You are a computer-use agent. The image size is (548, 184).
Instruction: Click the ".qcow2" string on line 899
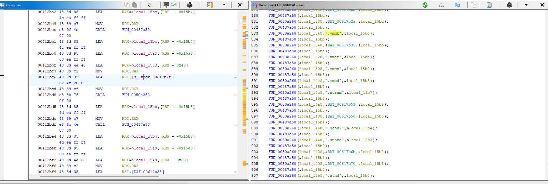point(334,128)
